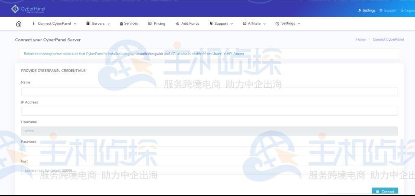Expand the Support menu chevron in navigation
This screenshot has height=196, width=415.
(x=232, y=24)
